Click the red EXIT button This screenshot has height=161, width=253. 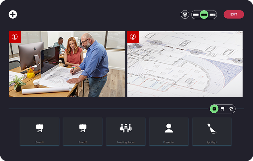click(x=234, y=14)
